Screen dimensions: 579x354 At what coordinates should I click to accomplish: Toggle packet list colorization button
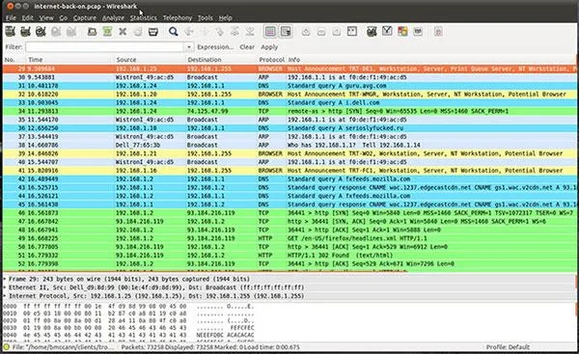[270, 32]
